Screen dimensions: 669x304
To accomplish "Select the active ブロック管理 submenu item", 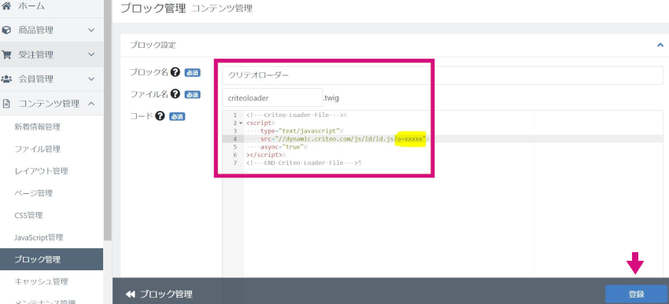I will (51, 259).
